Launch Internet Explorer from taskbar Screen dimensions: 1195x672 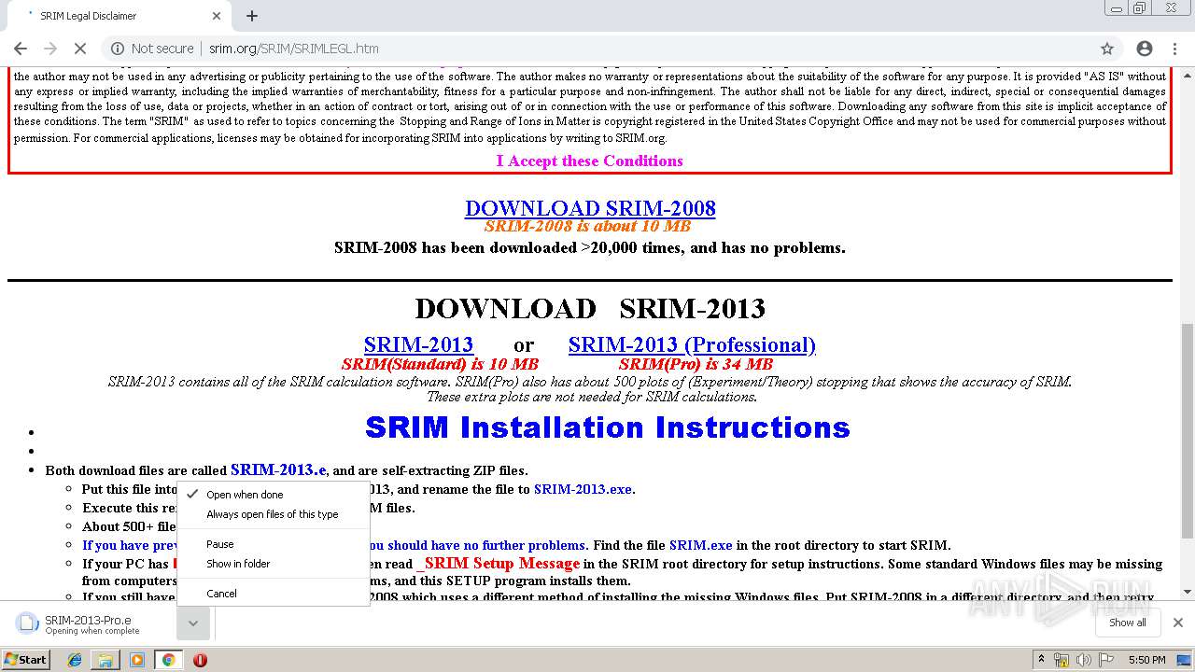75,660
